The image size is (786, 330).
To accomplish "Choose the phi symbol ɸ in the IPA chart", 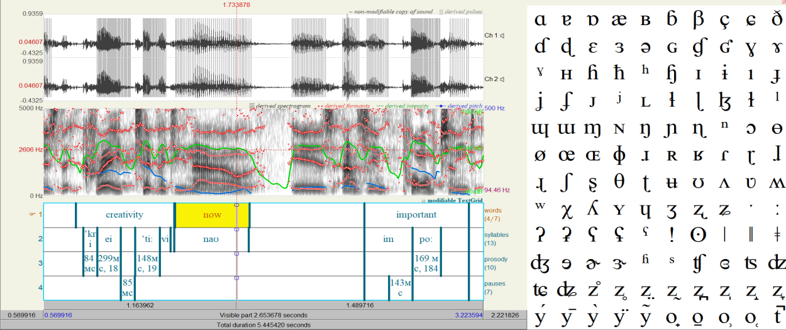I will pyautogui.click(x=619, y=155).
